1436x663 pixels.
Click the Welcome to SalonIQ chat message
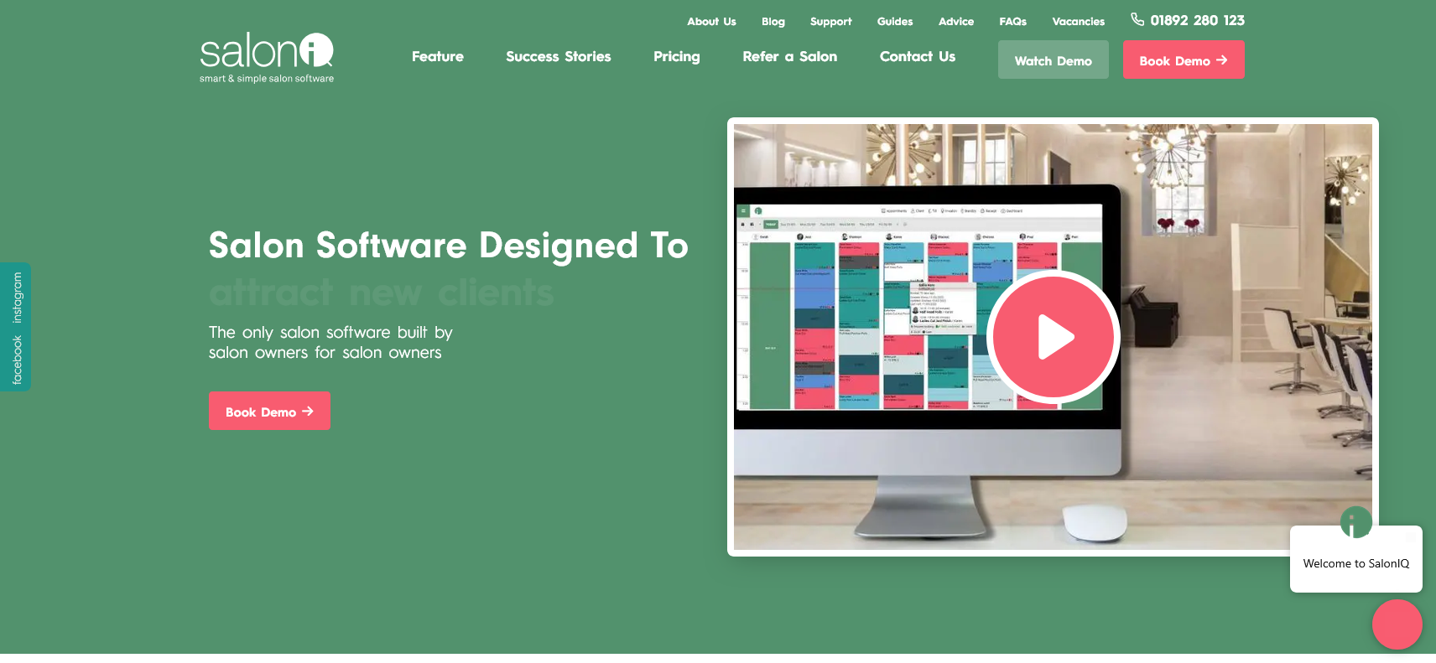(1356, 563)
